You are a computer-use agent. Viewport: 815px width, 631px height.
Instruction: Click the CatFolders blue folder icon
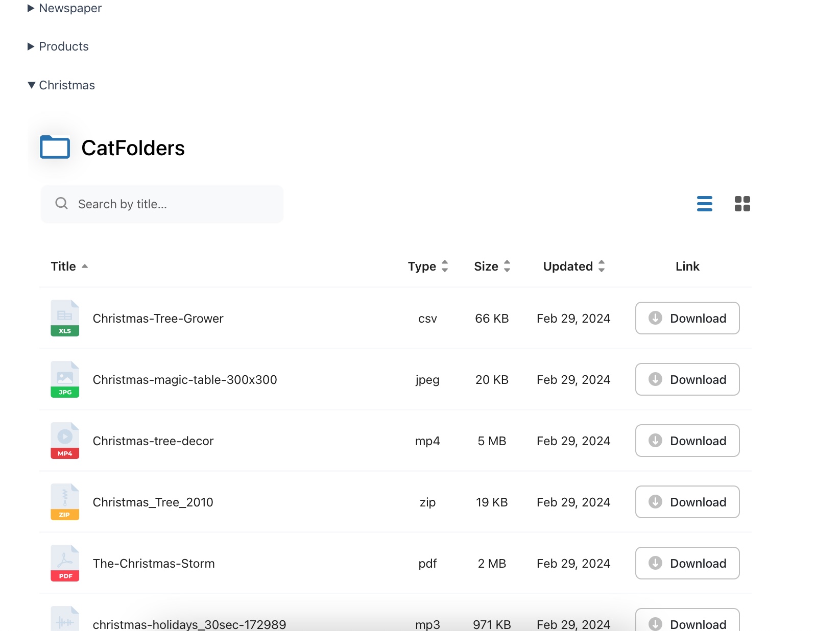coord(55,148)
